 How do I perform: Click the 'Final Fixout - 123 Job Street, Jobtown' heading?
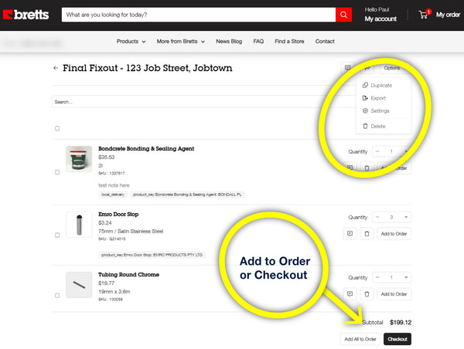click(x=148, y=68)
